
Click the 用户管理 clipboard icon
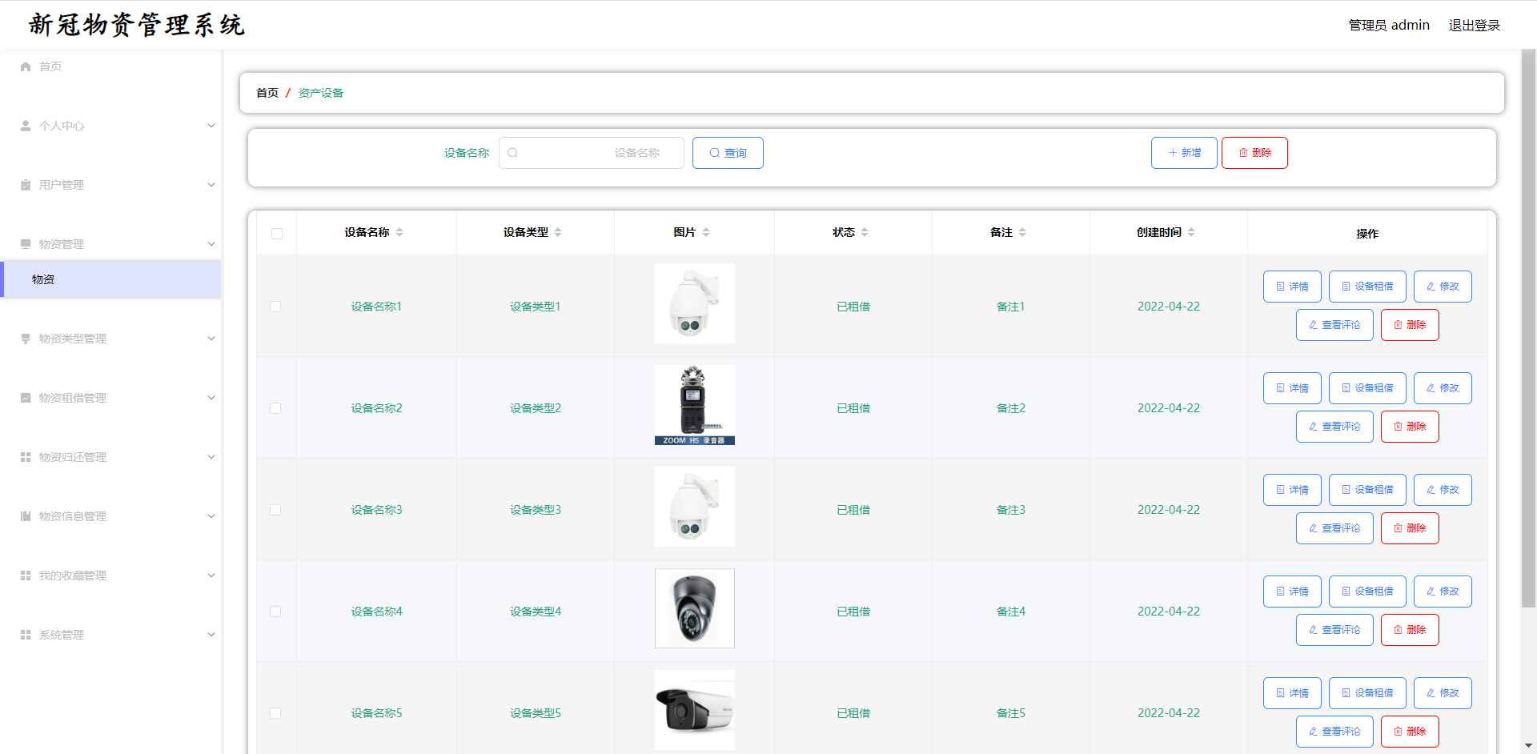(x=26, y=185)
